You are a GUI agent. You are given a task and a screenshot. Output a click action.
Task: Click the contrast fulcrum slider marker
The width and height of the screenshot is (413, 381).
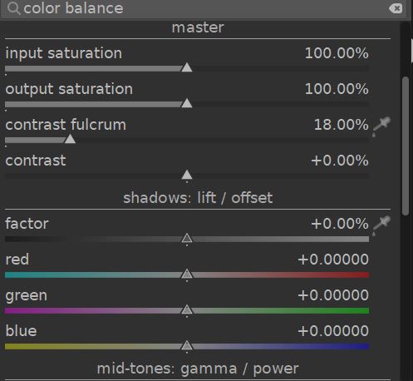tap(70, 139)
